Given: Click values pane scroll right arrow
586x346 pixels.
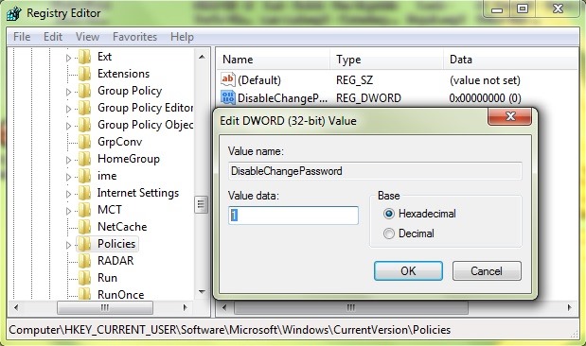Looking at the screenshot, I should tap(570, 308).
